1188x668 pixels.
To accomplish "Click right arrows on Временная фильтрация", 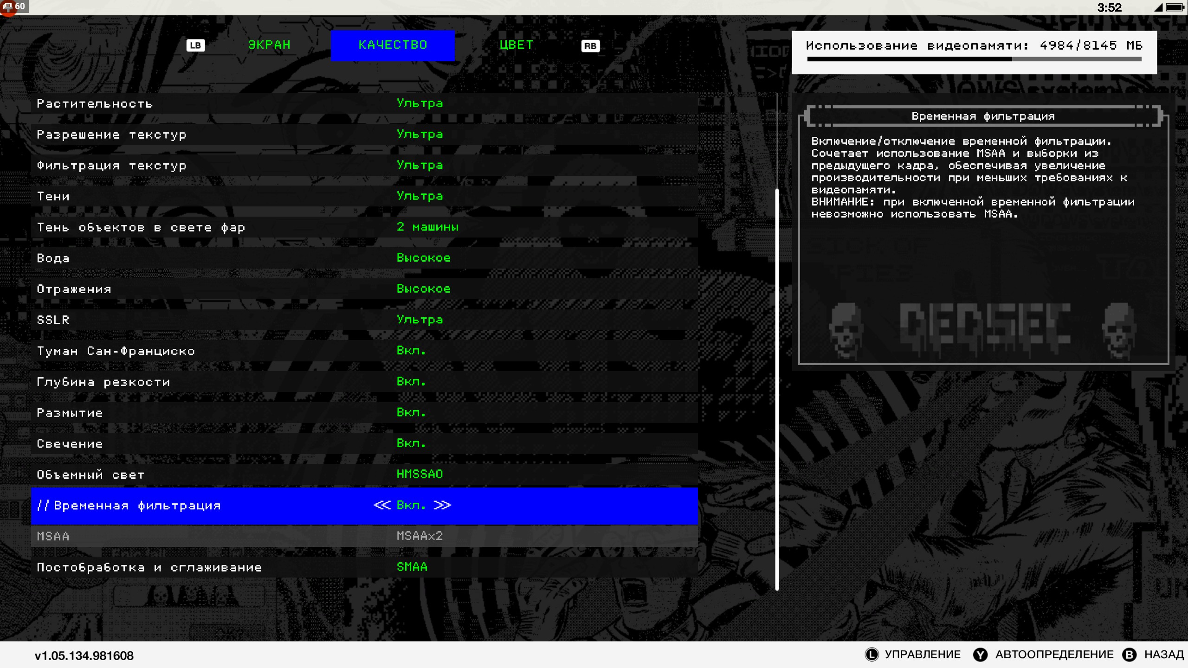I will point(442,505).
